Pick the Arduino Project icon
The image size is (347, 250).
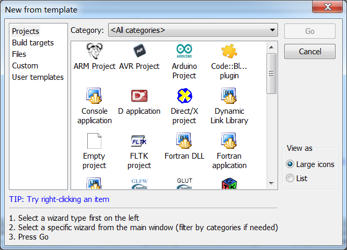pyautogui.click(x=184, y=51)
